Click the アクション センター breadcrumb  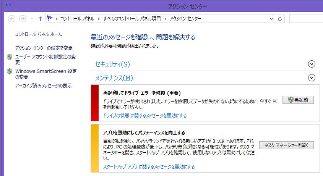185,19
